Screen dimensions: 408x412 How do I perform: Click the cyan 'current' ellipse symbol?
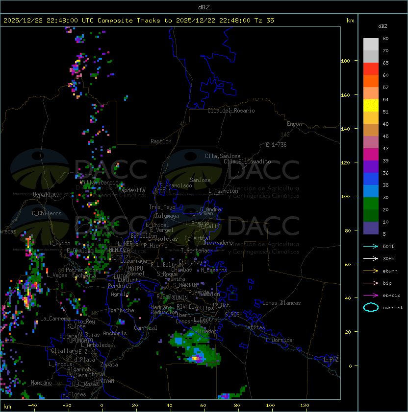click(371, 307)
